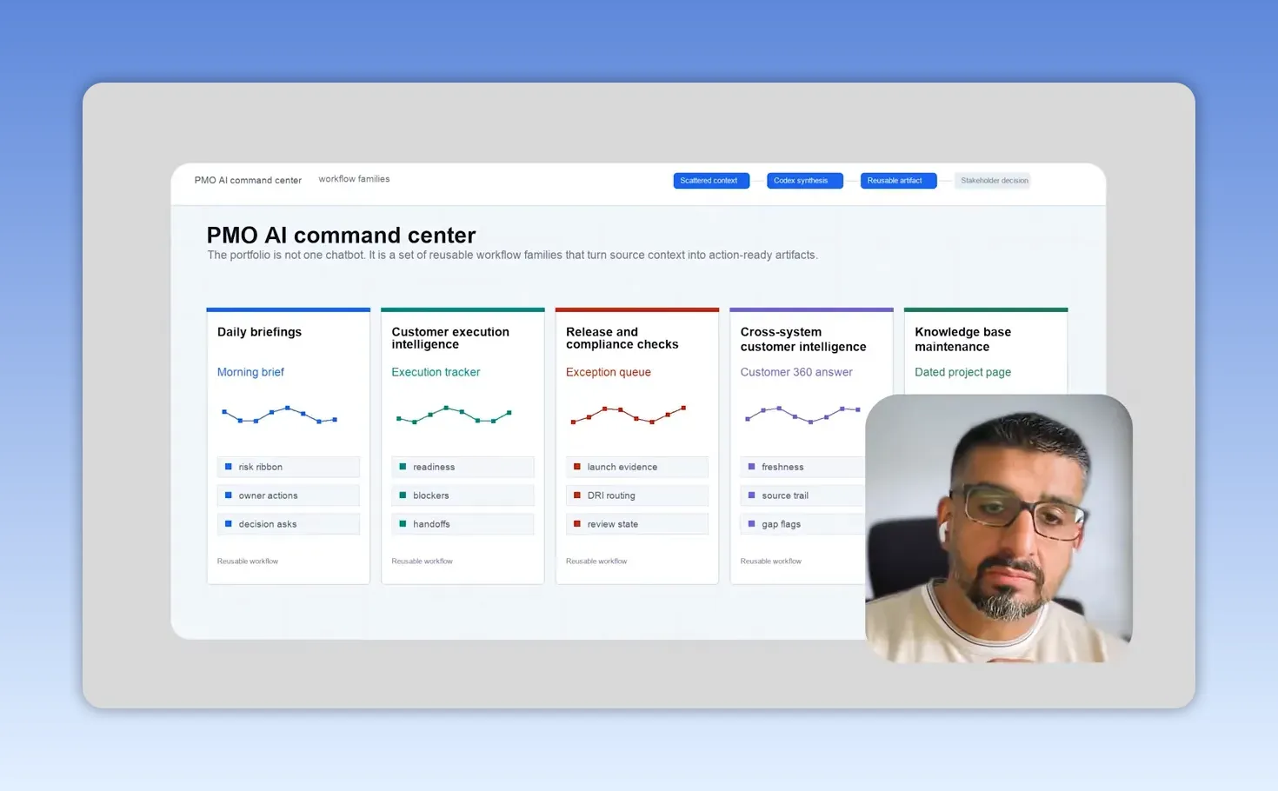Screen dimensions: 1278x791
Task: Click Reusable workflow under Release and compliance
Action: point(596,562)
